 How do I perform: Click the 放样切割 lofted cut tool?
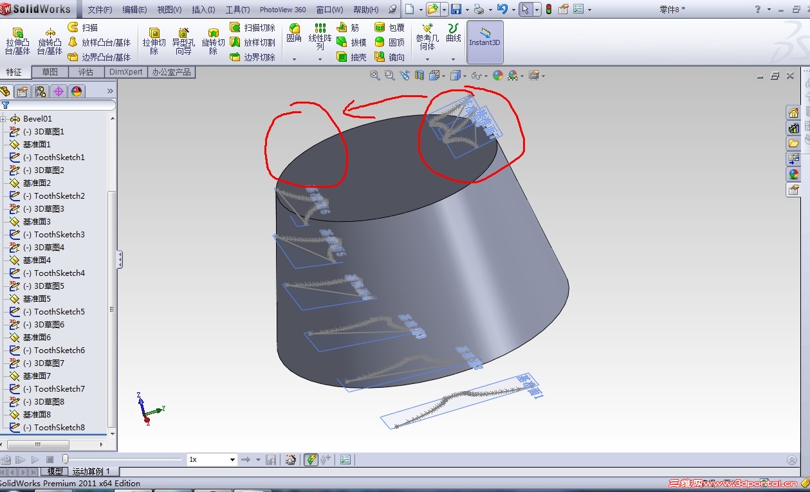pos(252,42)
